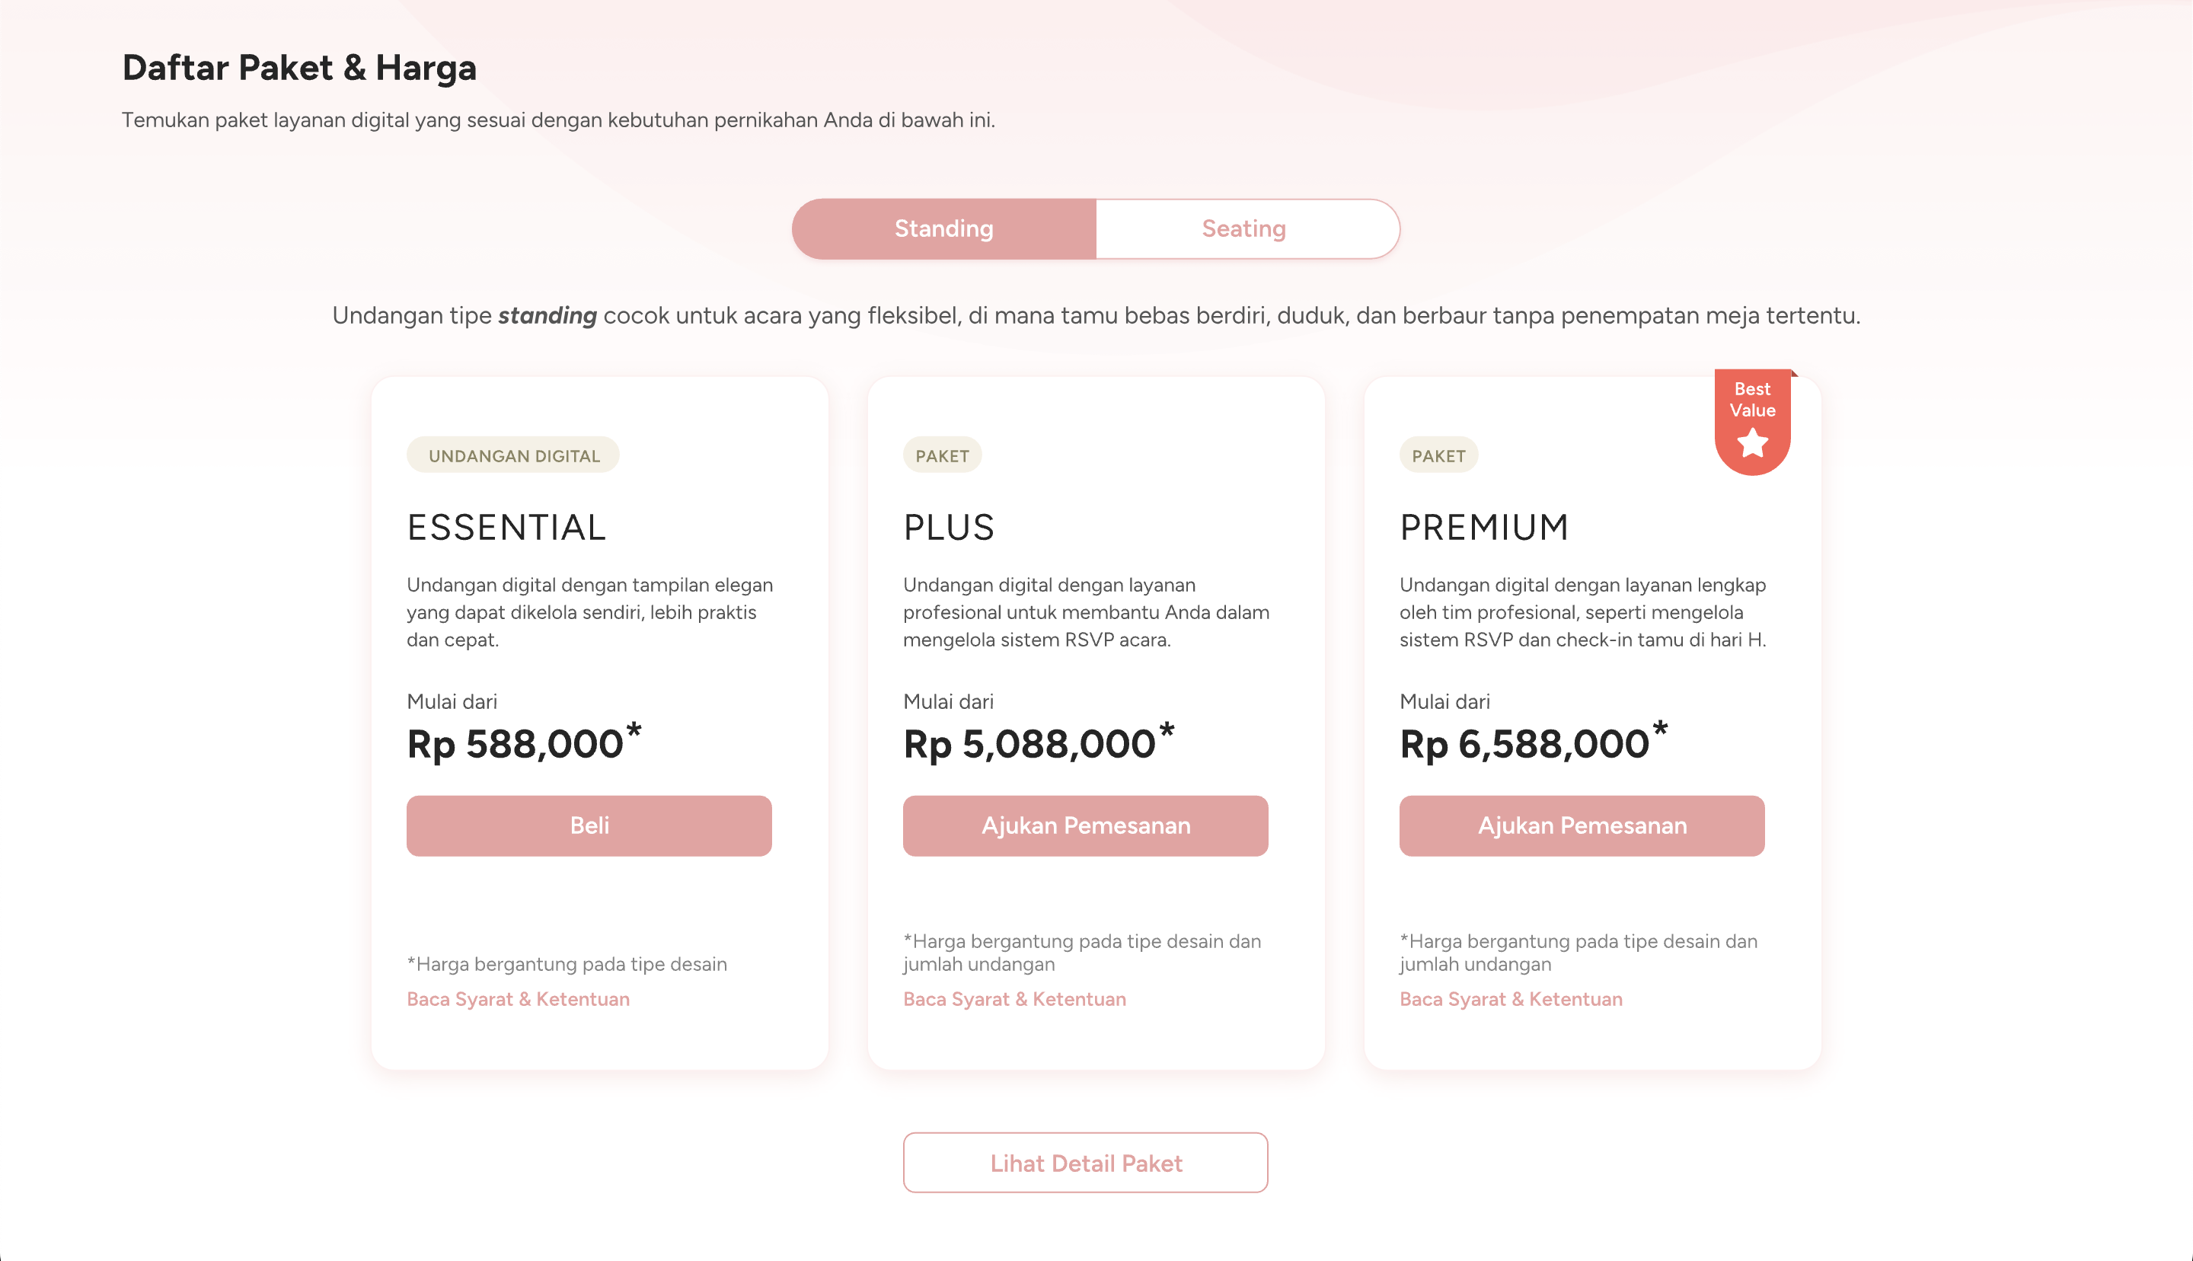Image resolution: width=2193 pixels, height=1261 pixels.
Task: Click the UNDANGAN DIGITAL tag
Action: point(513,455)
